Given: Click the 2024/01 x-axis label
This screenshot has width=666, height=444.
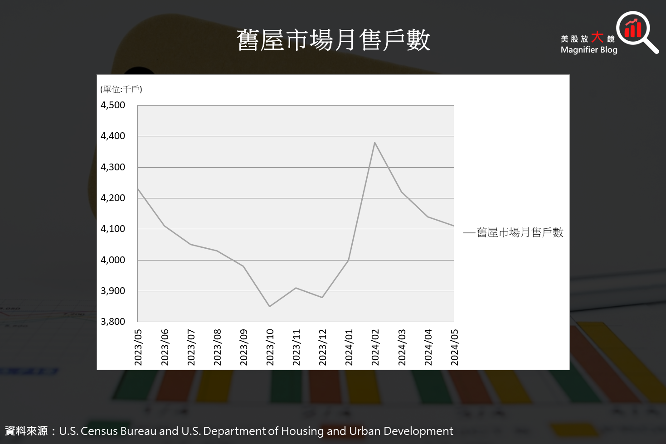Looking at the screenshot, I should (349, 347).
